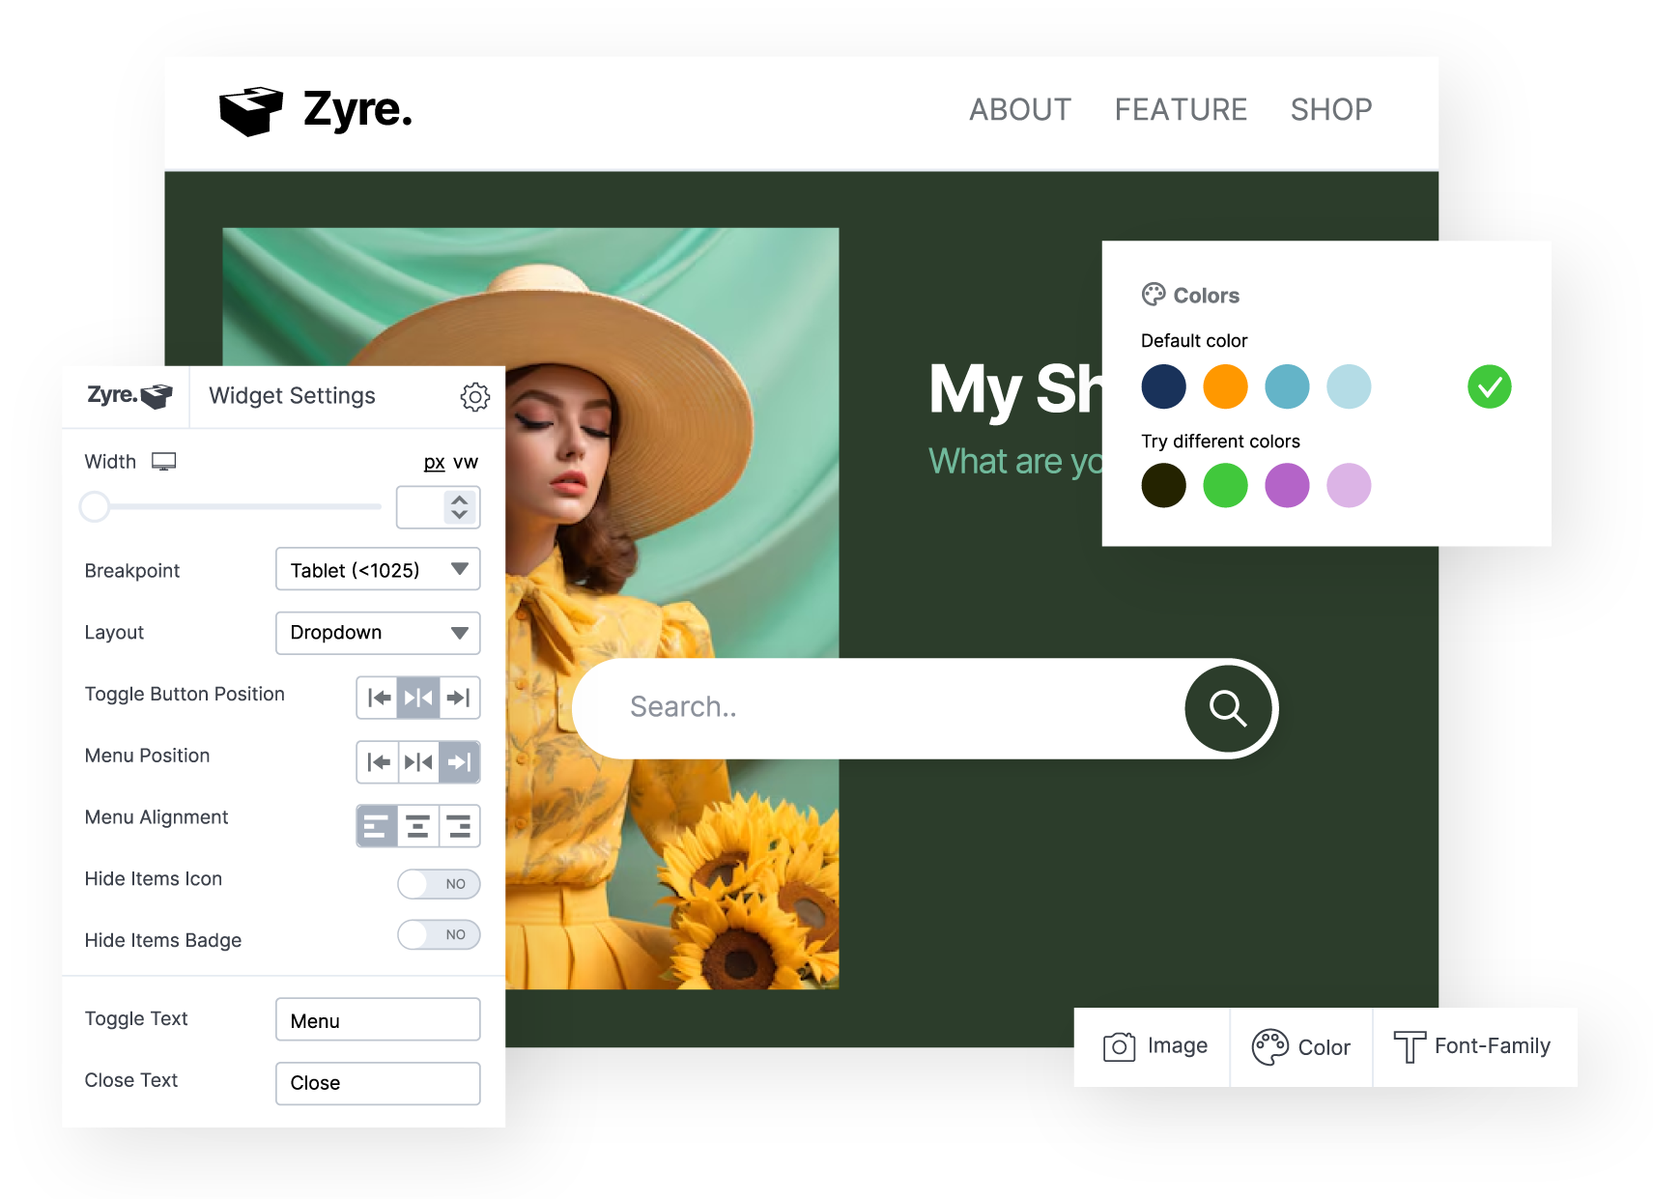Click the Width value stepper arrows
The height and width of the screenshot is (1199, 1653).
(x=460, y=507)
